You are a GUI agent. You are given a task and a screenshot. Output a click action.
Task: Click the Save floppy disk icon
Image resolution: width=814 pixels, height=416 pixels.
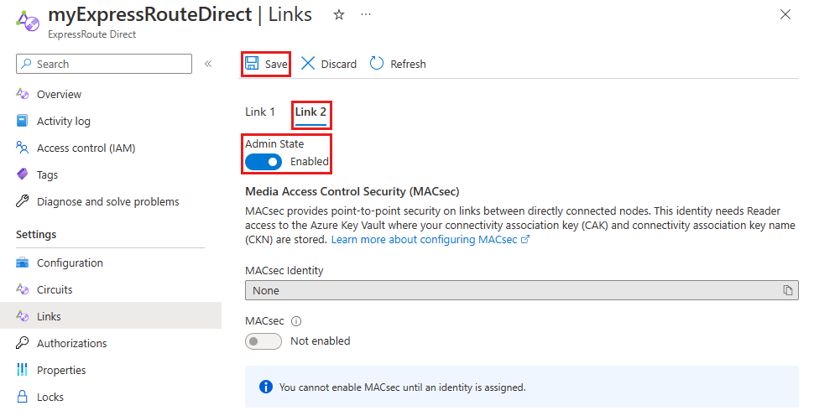pos(252,64)
